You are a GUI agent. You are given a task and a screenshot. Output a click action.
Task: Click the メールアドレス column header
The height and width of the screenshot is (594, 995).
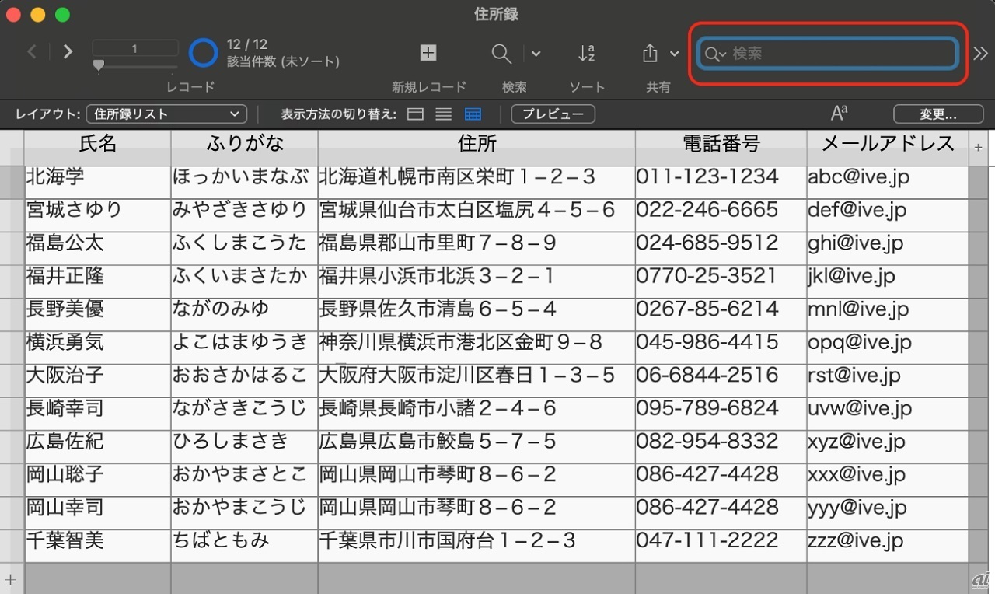887,143
